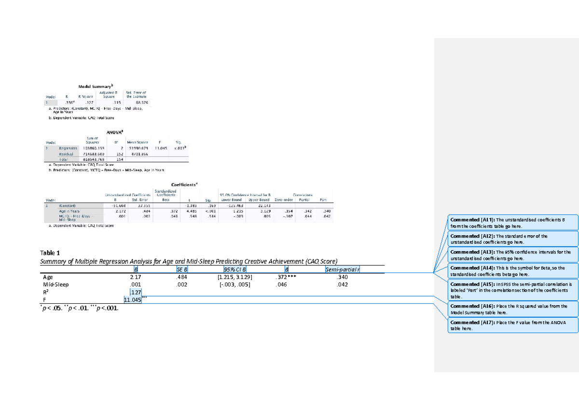Click the highlighted R² value '.127'
The height and width of the screenshot is (410, 579).
136,292
